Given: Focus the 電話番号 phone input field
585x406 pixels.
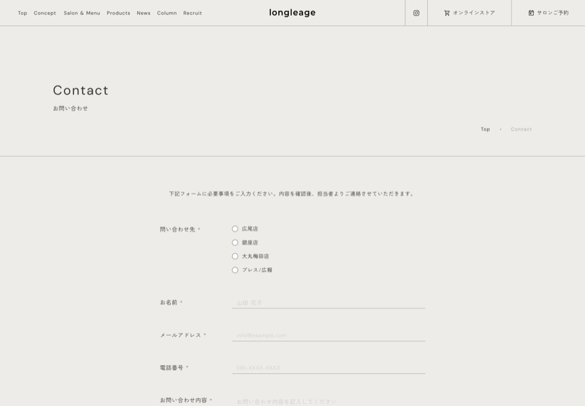Looking at the screenshot, I should click(x=329, y=368).
